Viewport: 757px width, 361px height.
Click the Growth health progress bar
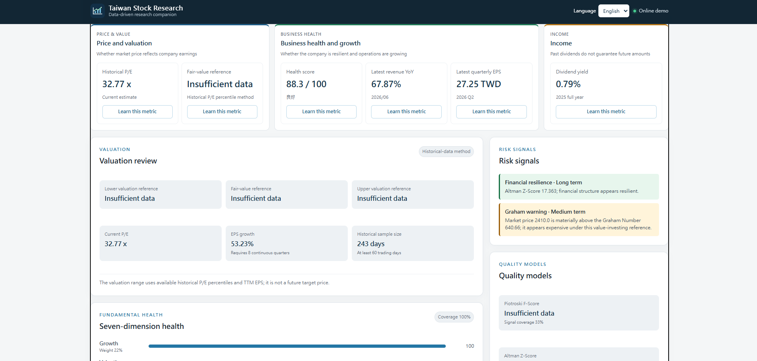coord(297,346)
